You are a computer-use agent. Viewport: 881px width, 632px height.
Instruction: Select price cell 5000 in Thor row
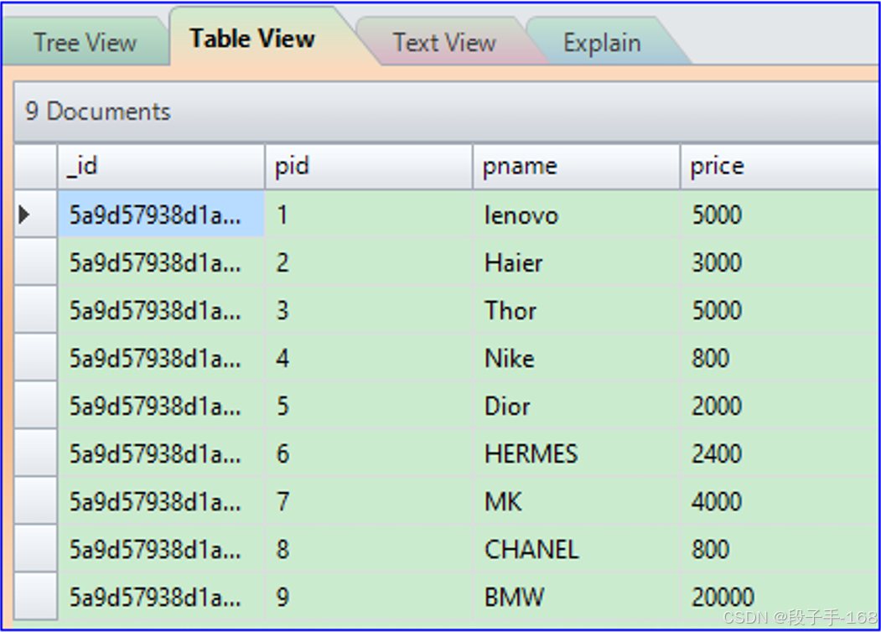point(780,309)
